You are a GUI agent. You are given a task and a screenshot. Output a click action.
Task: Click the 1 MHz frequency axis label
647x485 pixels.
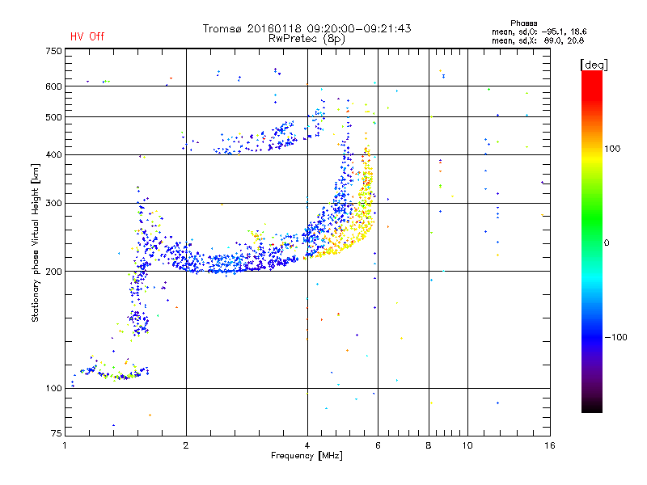tap(65, 445)
